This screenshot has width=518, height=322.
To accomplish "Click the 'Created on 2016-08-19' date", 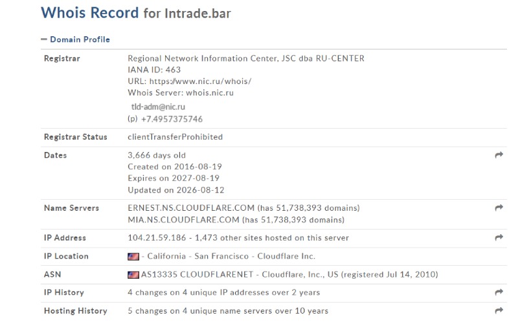I will pos(175,167).
